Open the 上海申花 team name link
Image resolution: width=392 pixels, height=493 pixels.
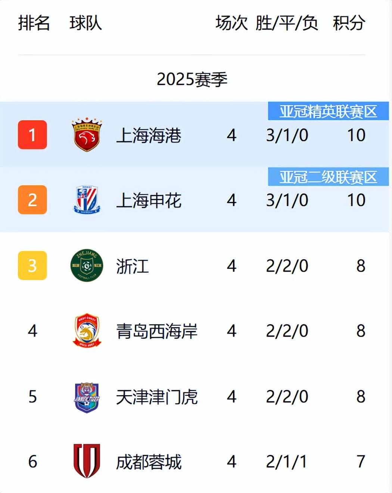pyautogui.click(x=149, y=201)
